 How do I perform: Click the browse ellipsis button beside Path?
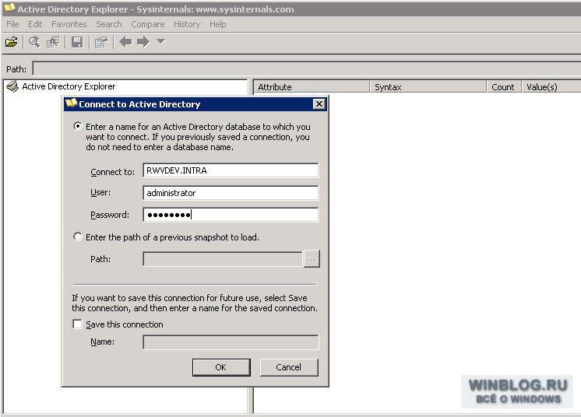coord(312,259)
